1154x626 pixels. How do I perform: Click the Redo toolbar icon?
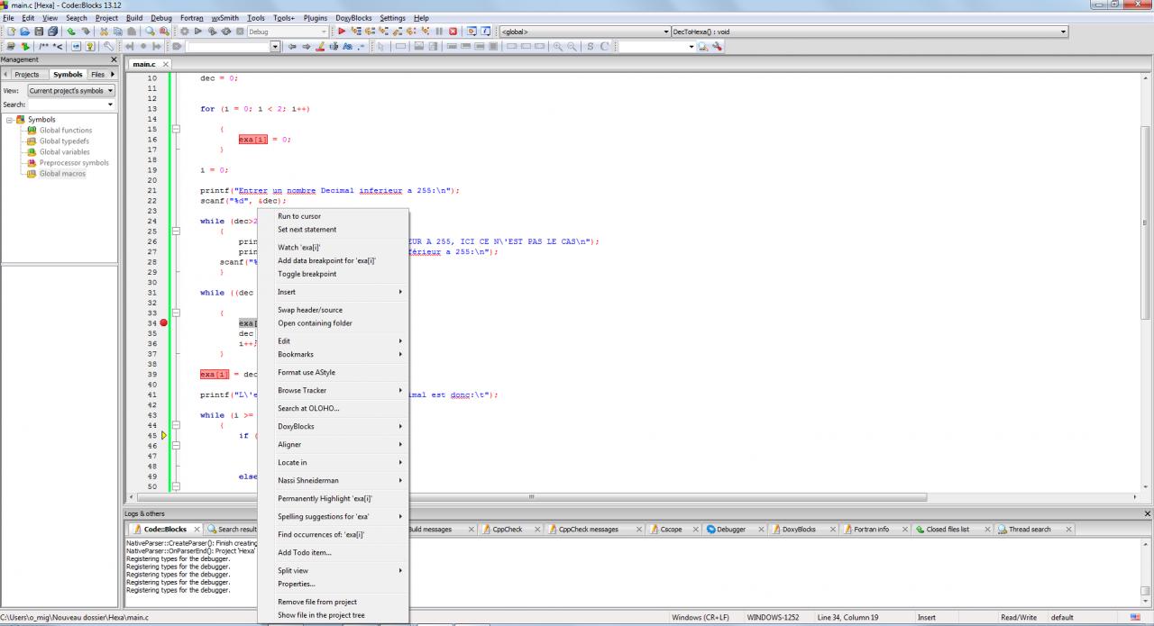pos(86,32)
